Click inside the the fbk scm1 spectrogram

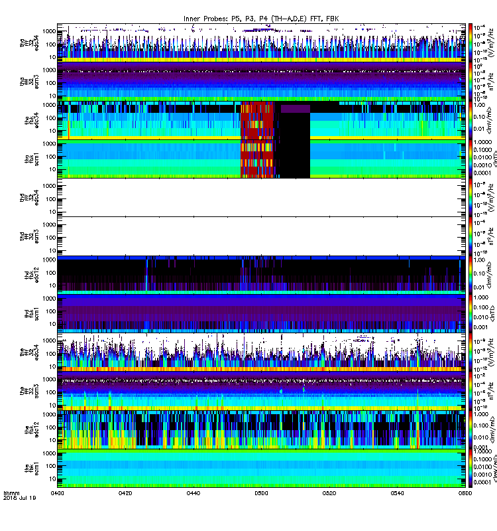(x=261, y=468)
